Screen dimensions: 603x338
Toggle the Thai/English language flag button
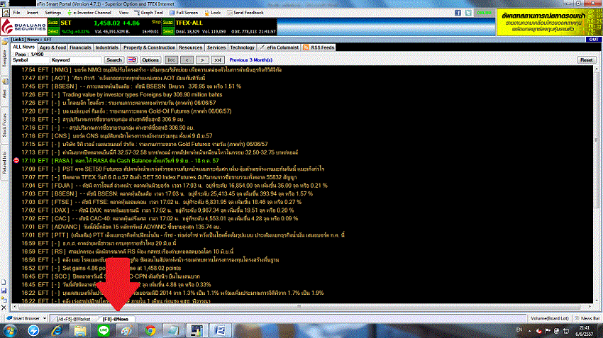coord(132,60)
